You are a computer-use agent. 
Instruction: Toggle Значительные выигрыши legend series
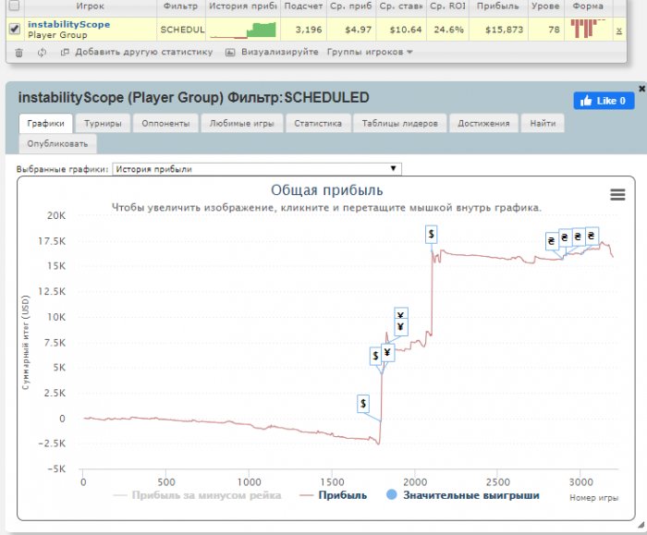coord(462,495)
